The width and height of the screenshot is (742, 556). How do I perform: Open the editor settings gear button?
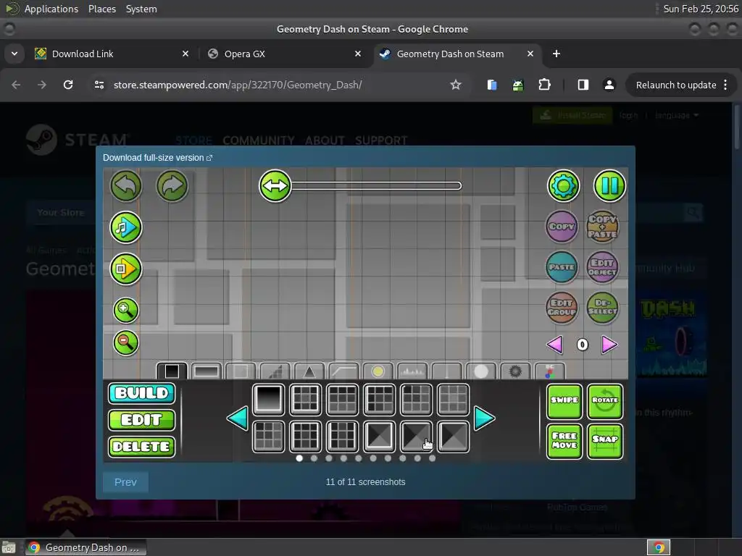pyautogui.click(x=563, y=186)
